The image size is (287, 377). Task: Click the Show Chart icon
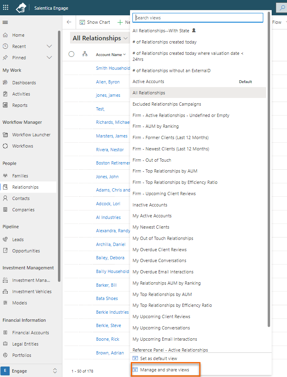point(82,22)
